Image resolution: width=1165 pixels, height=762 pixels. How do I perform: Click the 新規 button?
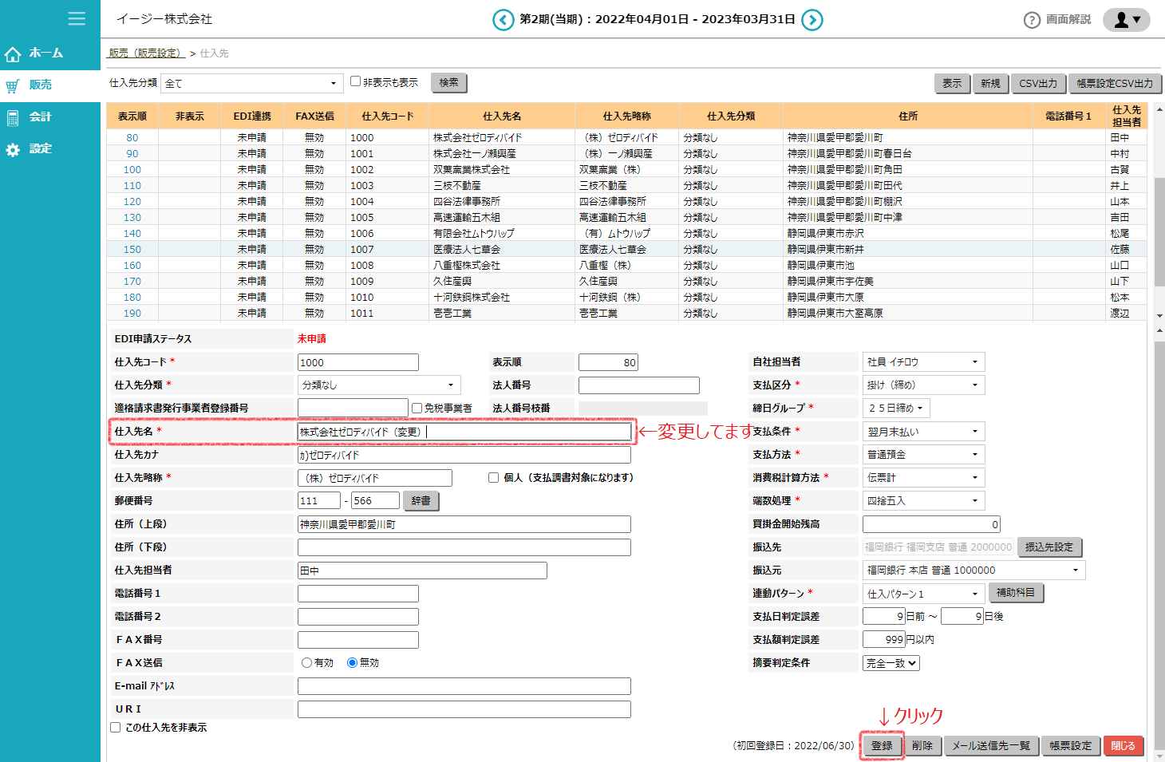pos(990,84)
